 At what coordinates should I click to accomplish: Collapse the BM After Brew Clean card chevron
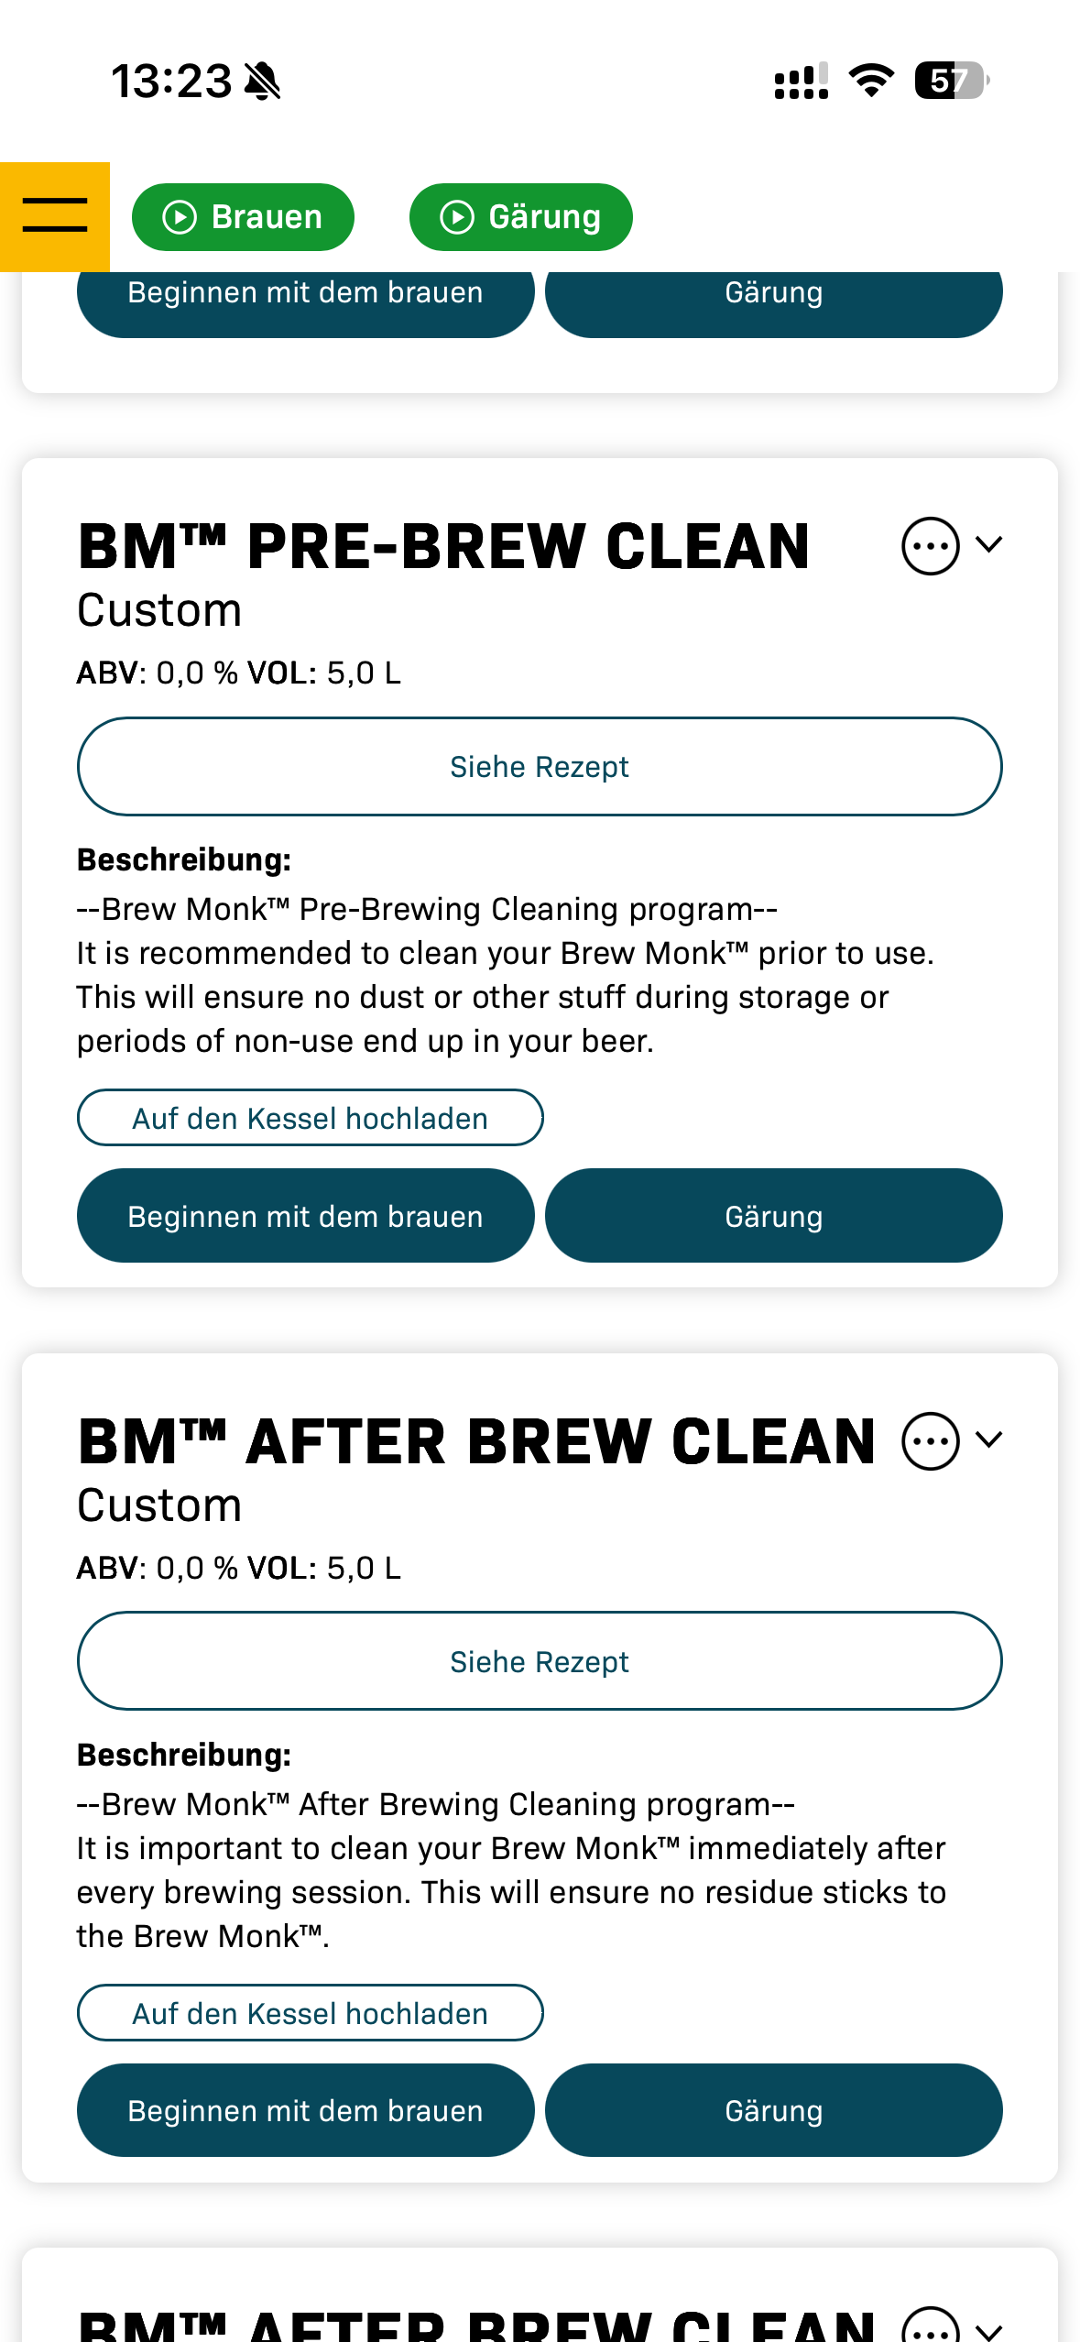tap(989, 1439)
